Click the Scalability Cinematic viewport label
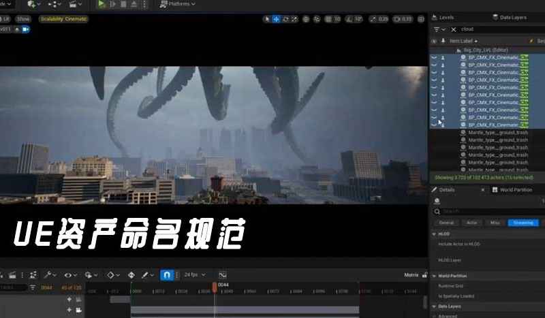This screenshot has width=545, height=318. point(65,19)
